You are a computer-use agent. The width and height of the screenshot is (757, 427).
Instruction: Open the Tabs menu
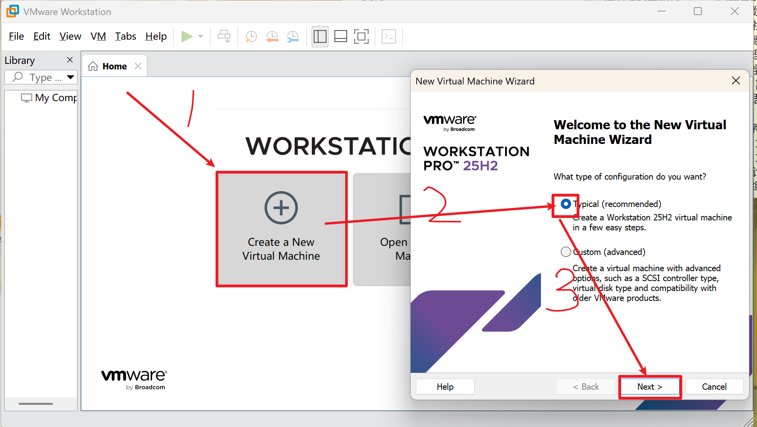pyautogui.click(x=126, y=36)
